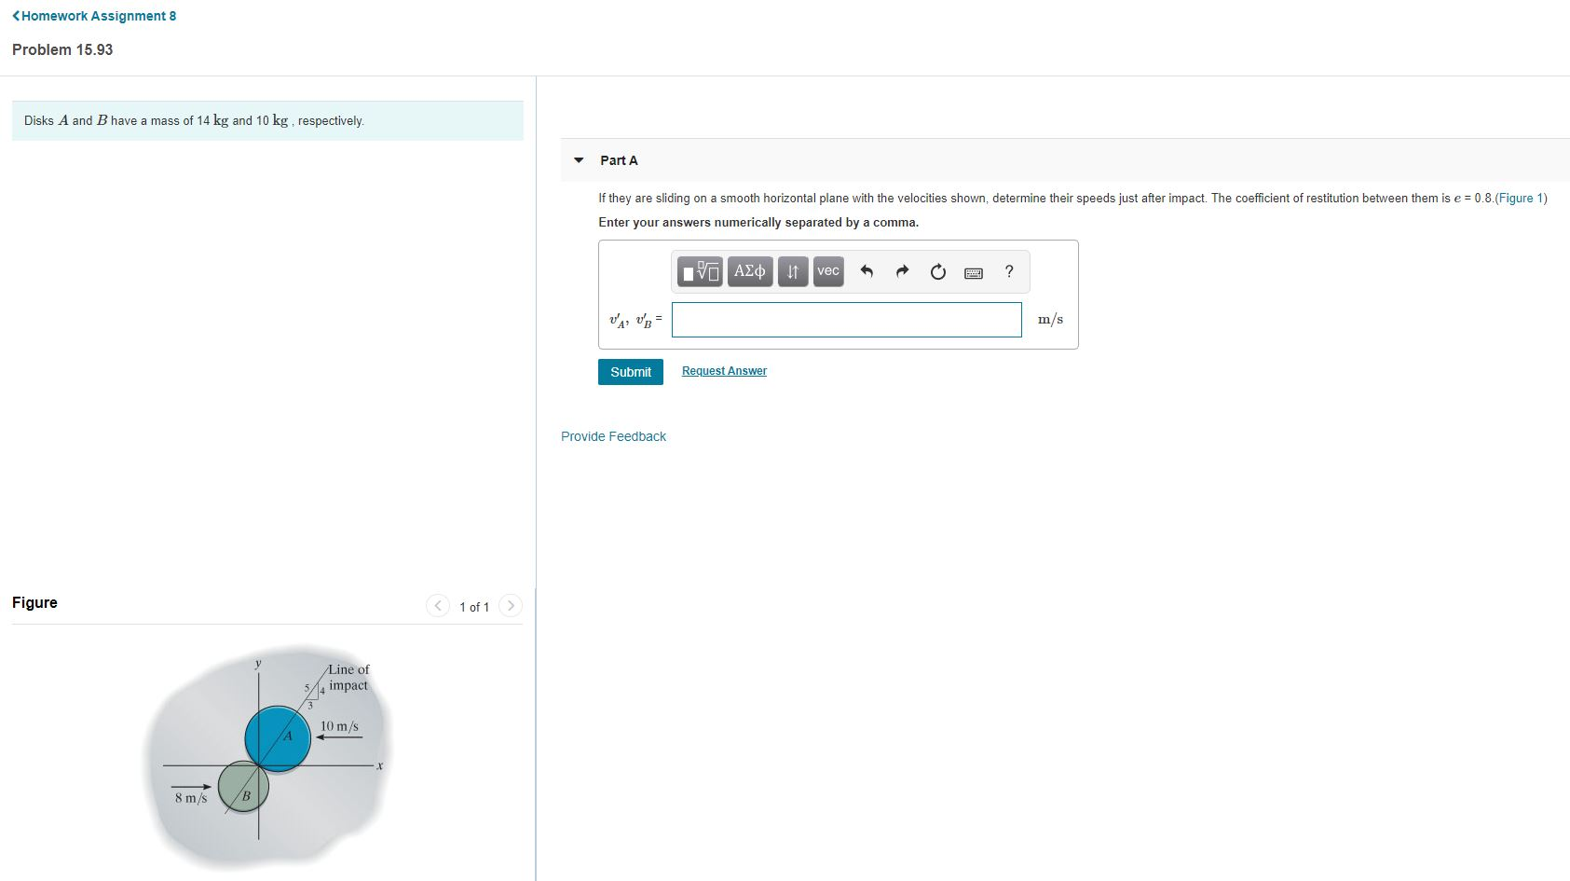Select the superscript/subscript arrows icon

792,271
